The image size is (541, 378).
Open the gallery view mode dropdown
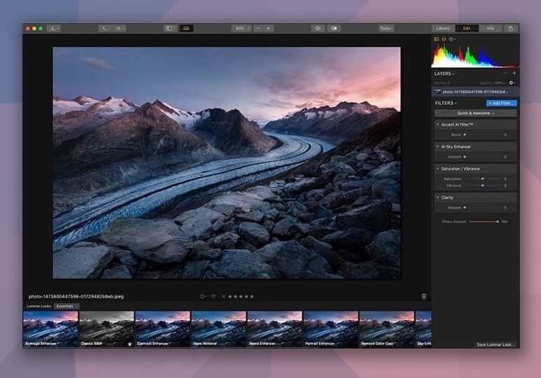tap(119, 29)
